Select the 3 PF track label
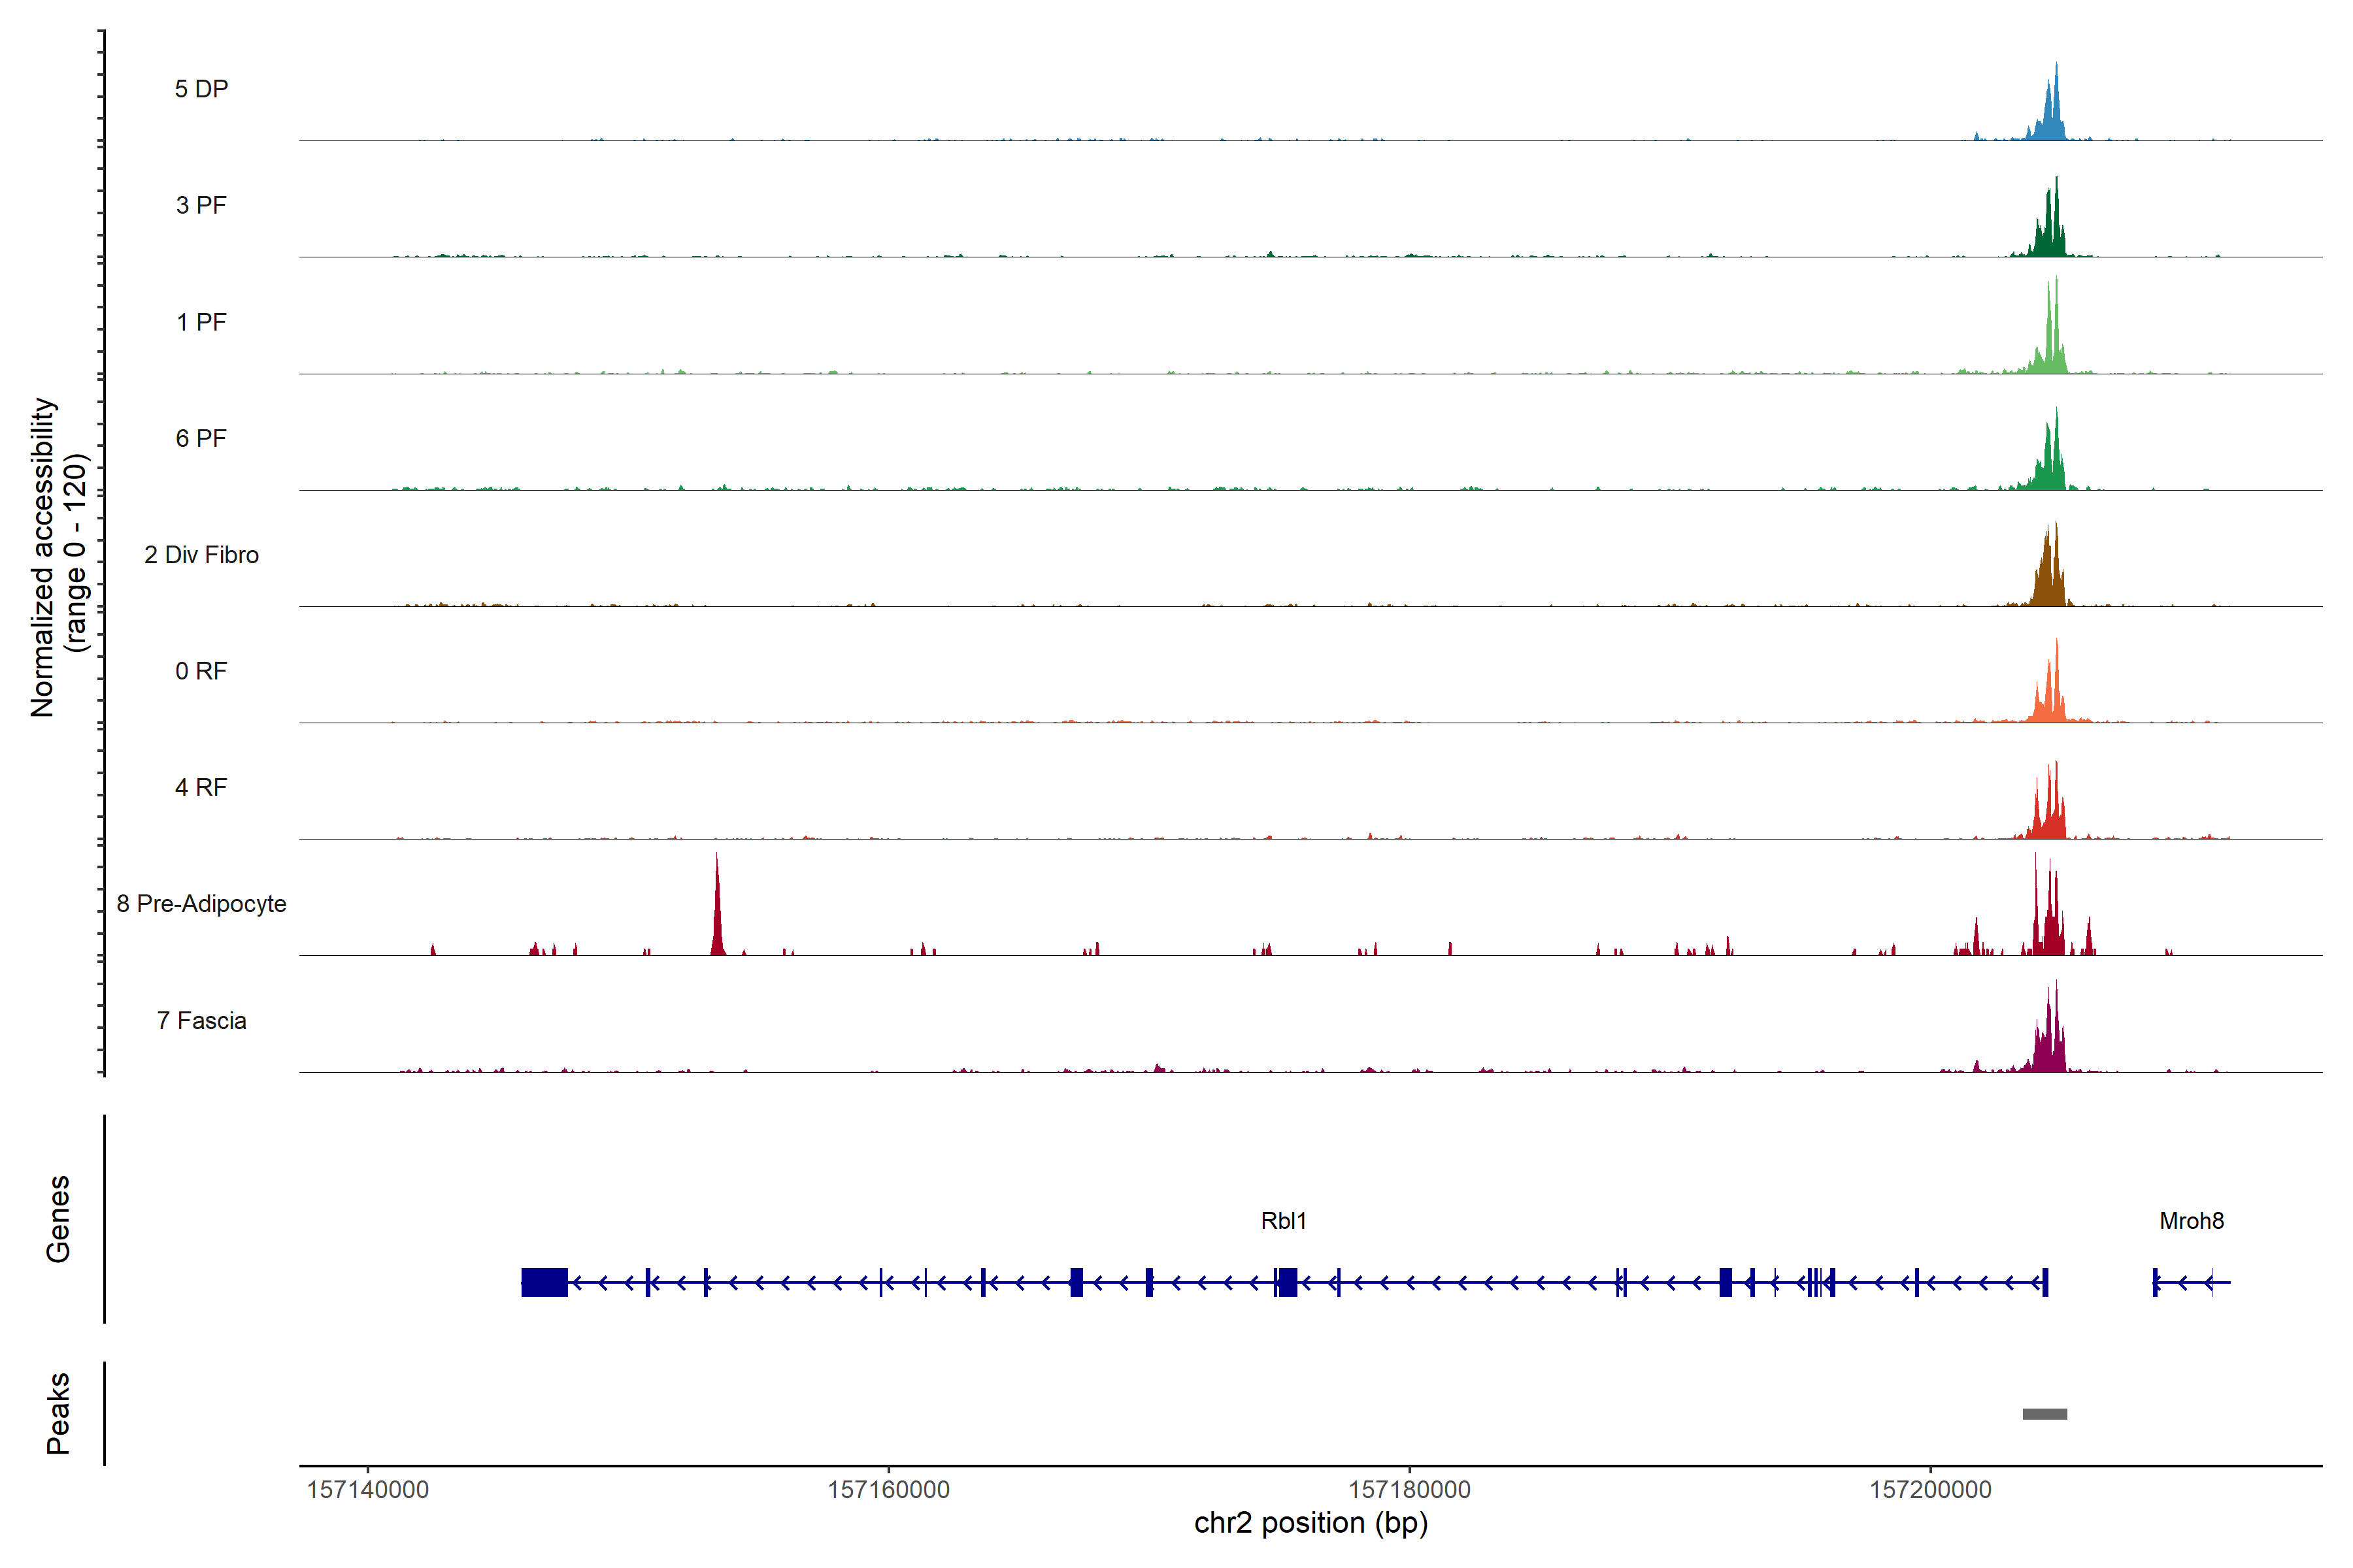Image resolution: width=2353 pixels, height=1568 pixels. point(201,205)
